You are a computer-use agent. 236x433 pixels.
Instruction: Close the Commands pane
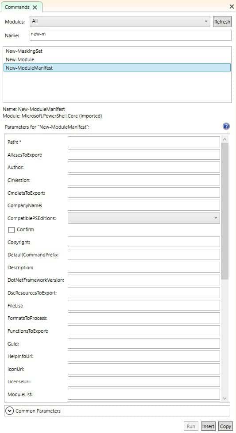pyautogui.click(x=232, y=7)
